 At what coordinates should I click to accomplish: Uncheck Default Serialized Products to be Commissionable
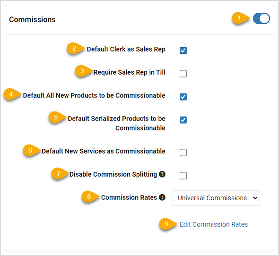pyautogui.click(x=183, y=120)
